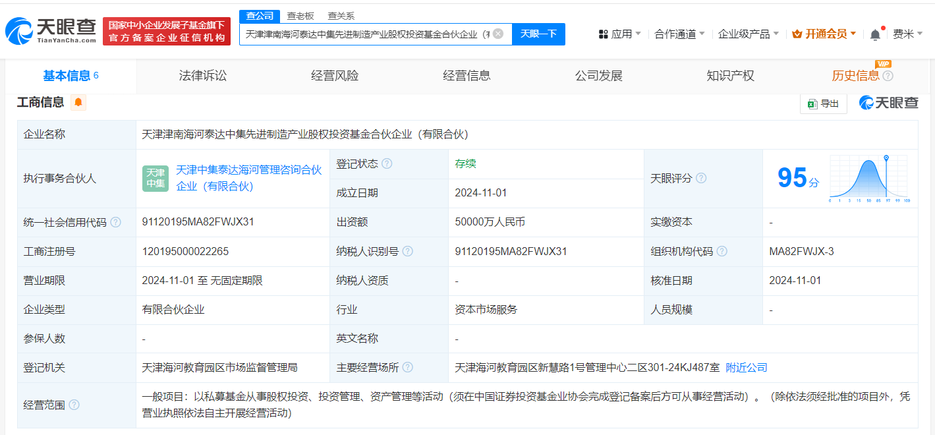The image size is (935, 435).
Task: Click help icon beside 经营范围
Action: click(74, 405)
